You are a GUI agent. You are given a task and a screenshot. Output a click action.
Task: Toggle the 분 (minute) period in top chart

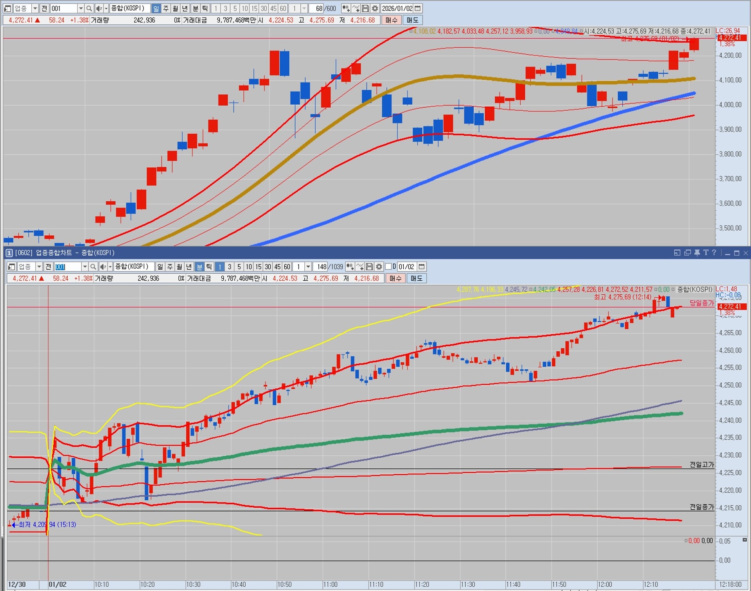click(195, 8)
